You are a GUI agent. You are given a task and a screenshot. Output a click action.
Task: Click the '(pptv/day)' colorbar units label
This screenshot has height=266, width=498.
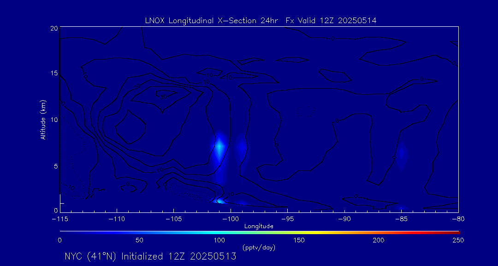[259, 248]
